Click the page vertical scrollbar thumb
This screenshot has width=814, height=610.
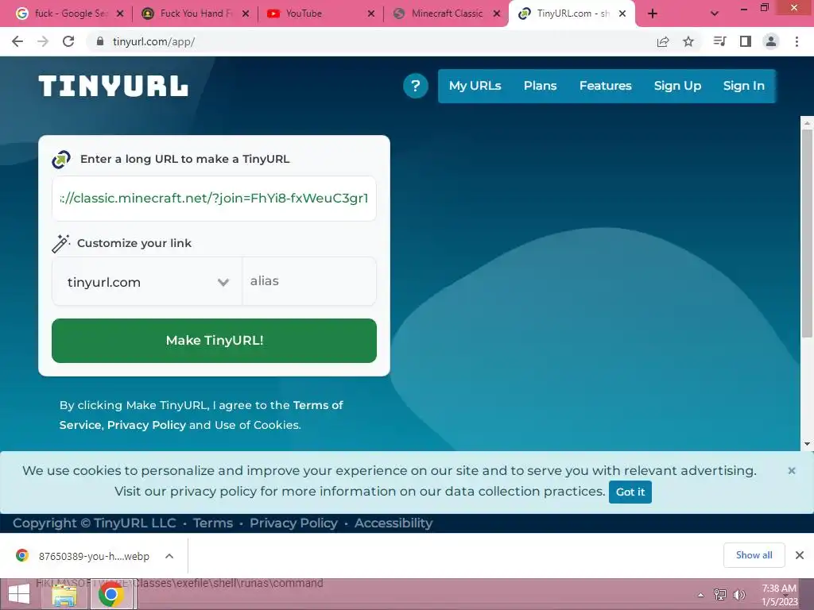click(x=807, y=234)
